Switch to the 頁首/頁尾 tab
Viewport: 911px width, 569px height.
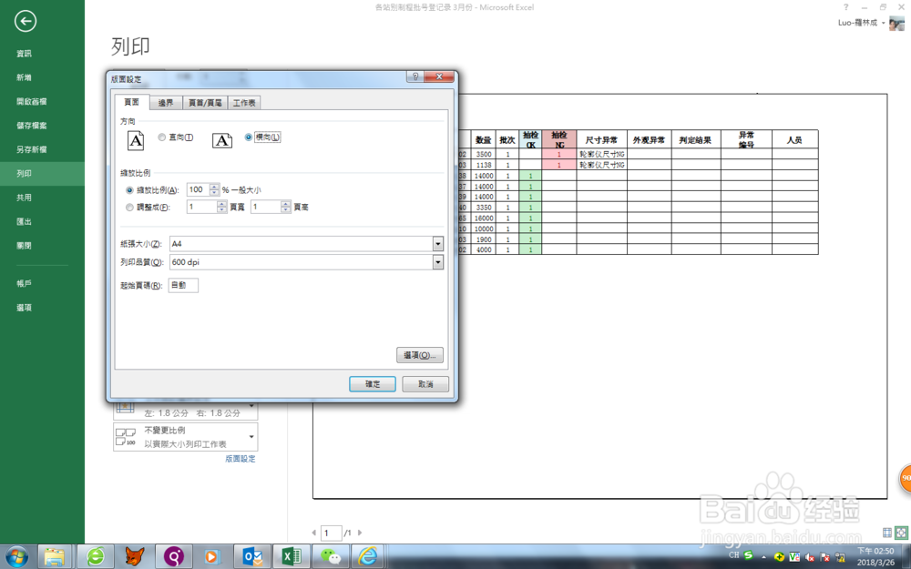(x=205, y=103)
